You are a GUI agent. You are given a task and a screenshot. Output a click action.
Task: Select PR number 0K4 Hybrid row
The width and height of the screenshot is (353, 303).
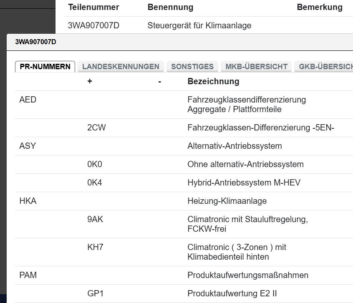pos(95,183)
